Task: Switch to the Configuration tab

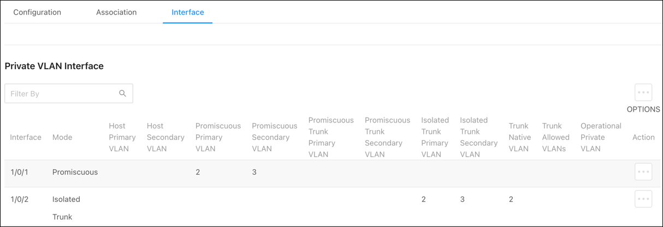Action: [37, 12]
